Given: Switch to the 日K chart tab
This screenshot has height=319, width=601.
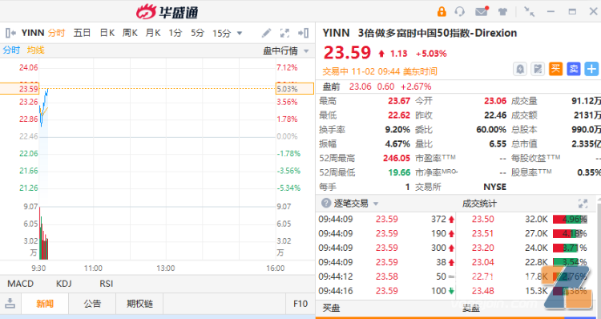Looking at the screenshot, I should coord(107,33).
